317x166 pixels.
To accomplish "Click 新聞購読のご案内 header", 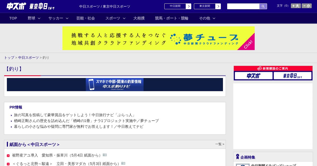I will point(273,68).
